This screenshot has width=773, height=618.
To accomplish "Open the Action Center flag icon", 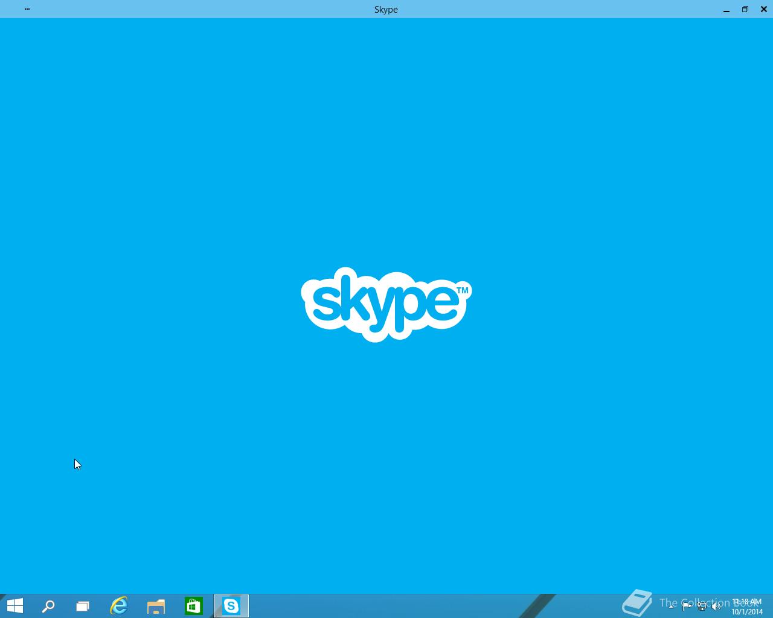I will pyautogui.click(x=687, y=607).
